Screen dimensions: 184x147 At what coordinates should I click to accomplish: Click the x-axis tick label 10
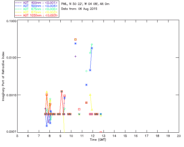[x=71, y=136]
